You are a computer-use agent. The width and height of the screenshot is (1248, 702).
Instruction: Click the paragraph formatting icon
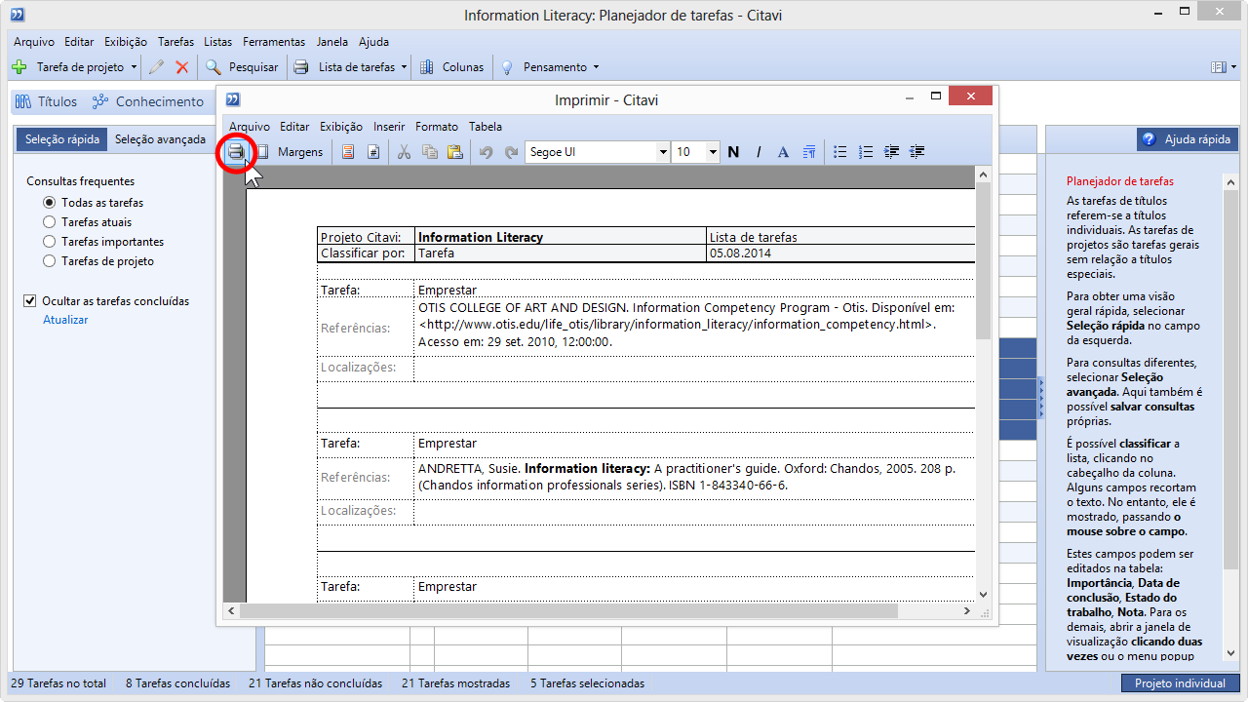click(808, 152)
